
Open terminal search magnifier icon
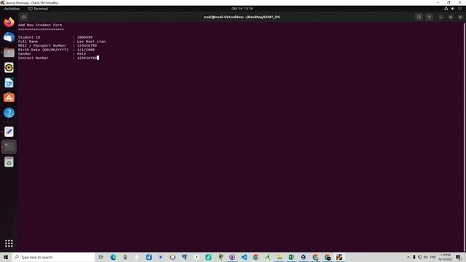[x=419, y=17]
